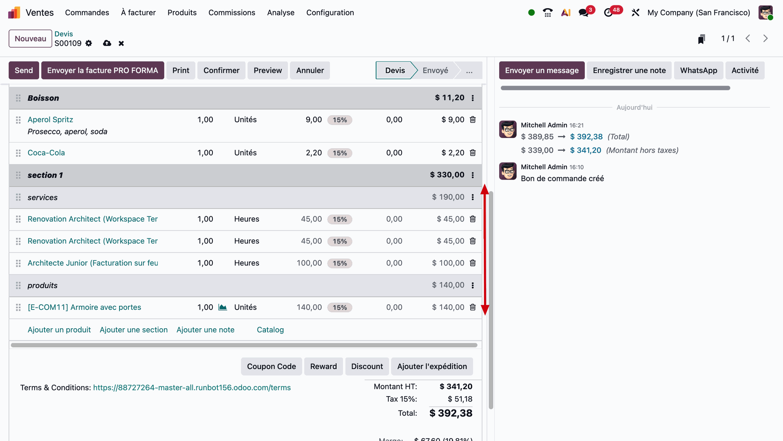The width and height of the screenshot is (783, 441).
Task: Click the 15% tax tag on Coca-Cola
Action: pos(340,153)
